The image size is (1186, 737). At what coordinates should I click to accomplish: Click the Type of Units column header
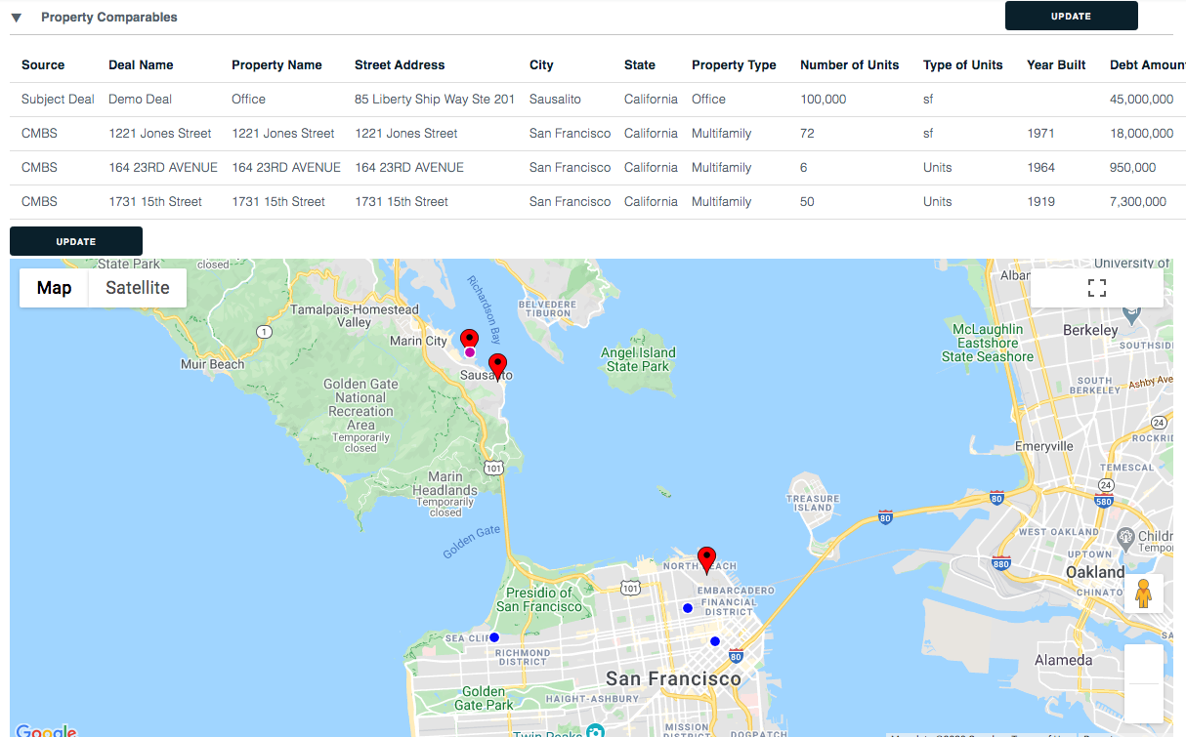[x=962, y=65]
